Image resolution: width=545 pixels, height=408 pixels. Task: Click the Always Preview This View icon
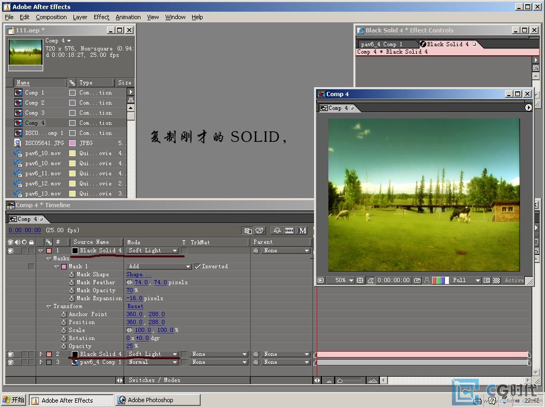(x=321, y=280)
